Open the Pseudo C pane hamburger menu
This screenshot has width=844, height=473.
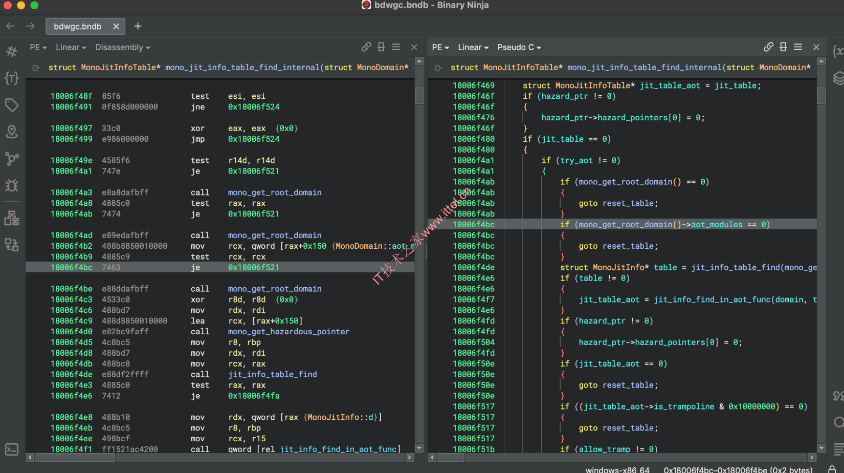tap(798, 47)
